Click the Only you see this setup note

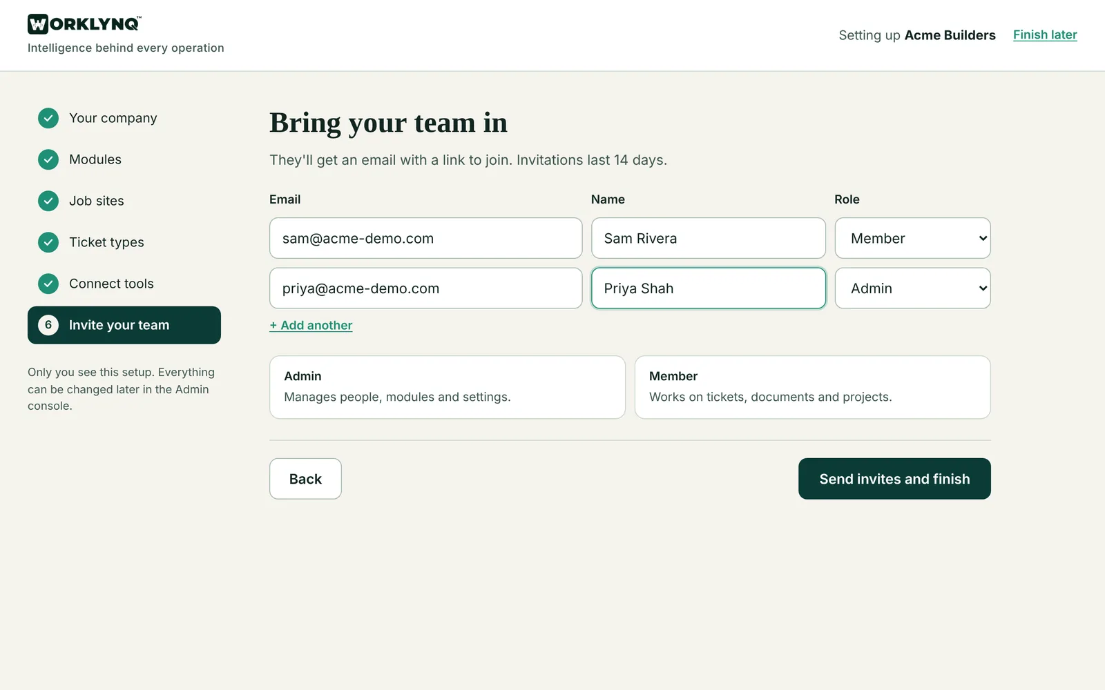[x=122, y=389]
